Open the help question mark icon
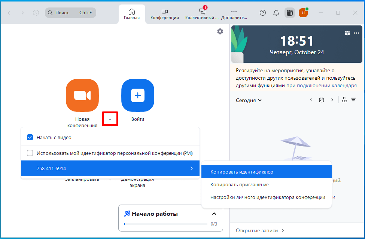The height and width of the screenshot is (239, 365). pyautogui.click(x=263, y=13)
